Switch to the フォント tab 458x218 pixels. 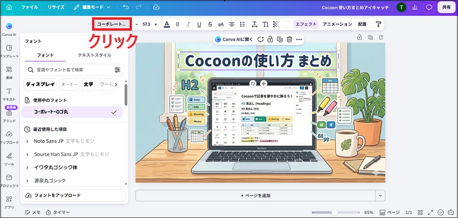click(x=45, y=55)
